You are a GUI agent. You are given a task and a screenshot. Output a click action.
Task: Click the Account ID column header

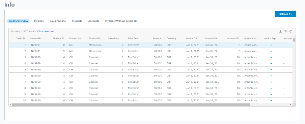pyautogui.click(x=233, y=39)
